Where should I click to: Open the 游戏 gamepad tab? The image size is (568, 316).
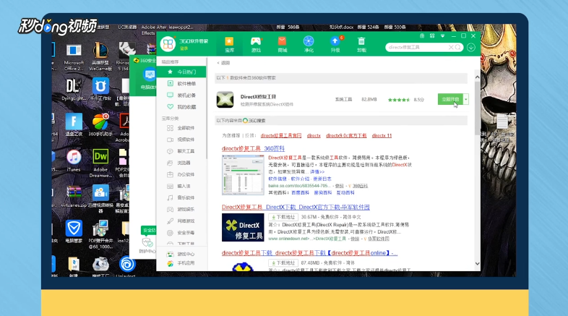pos(256,45)
